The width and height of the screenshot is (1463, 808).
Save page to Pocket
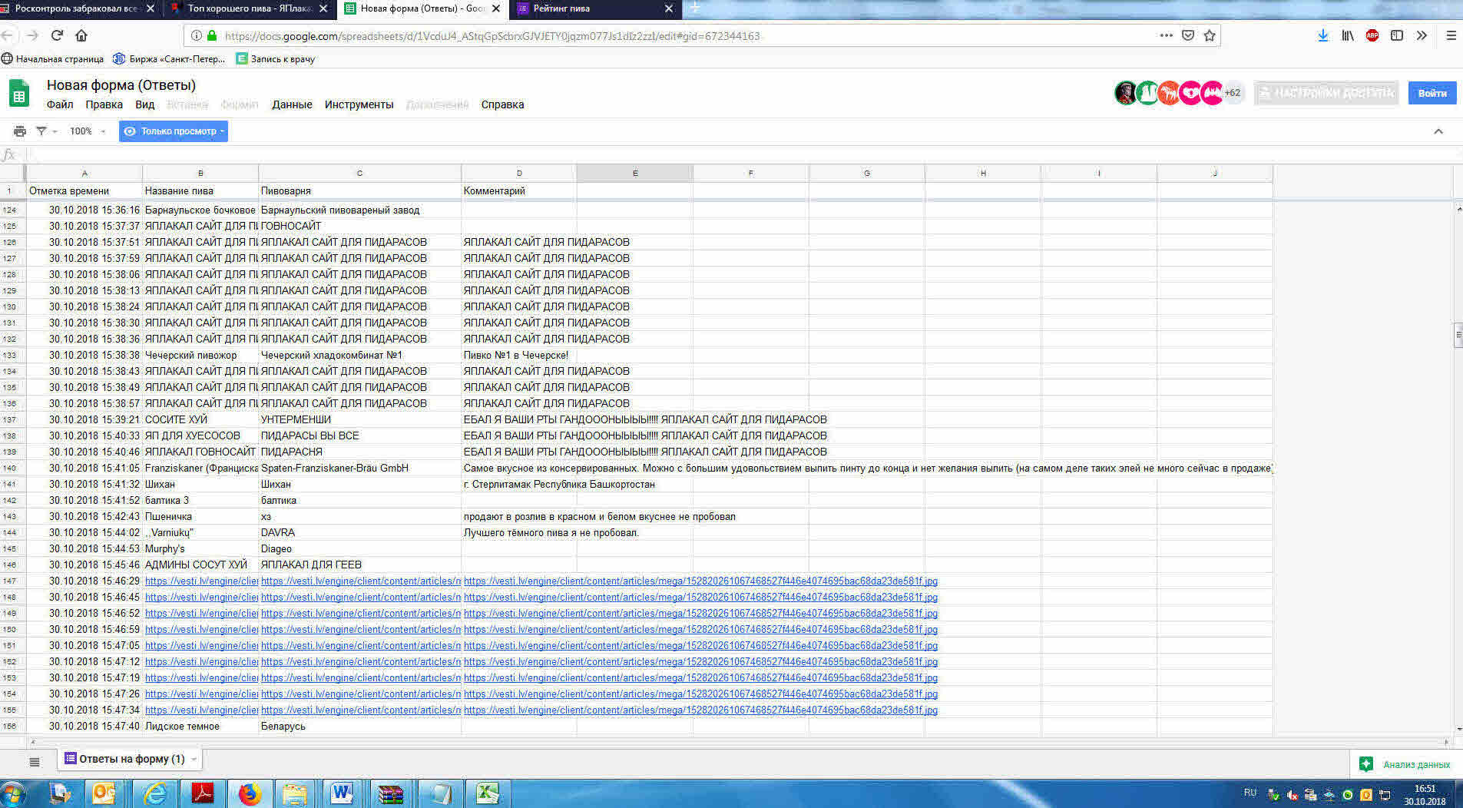click(x=1188, y=35)
